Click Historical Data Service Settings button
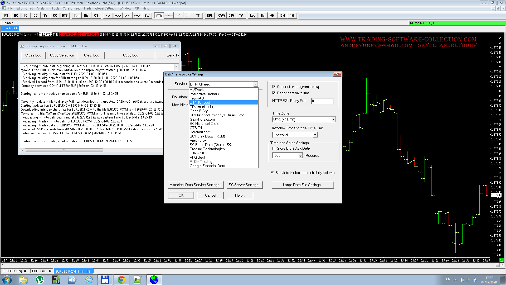This screenshot has height=285, width=506. click(196, 185)
